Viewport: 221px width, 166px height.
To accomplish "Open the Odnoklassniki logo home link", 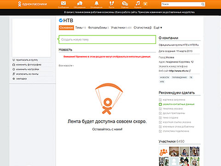I will point(32,4).
